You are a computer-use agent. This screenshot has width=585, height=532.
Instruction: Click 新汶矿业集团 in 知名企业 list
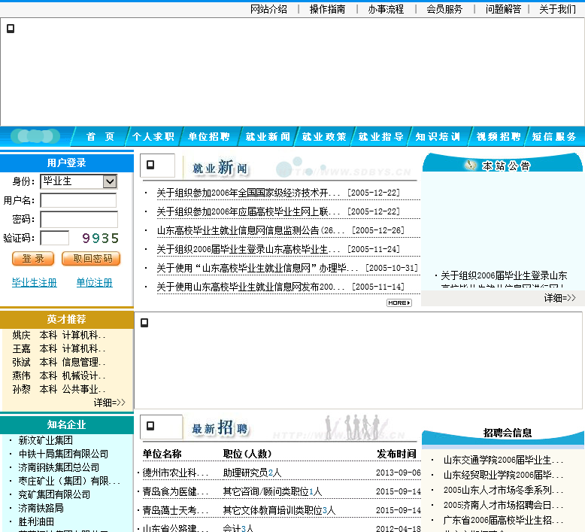46,440
